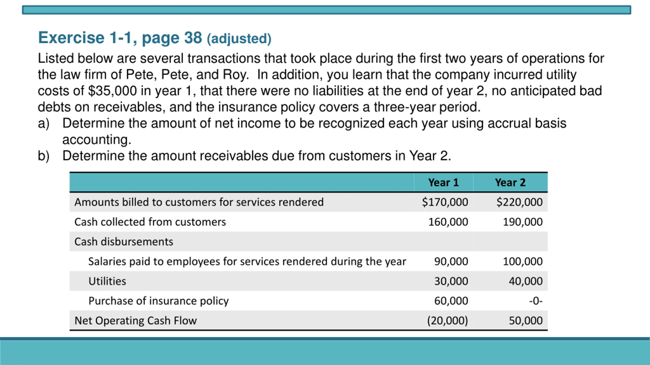This screenshot has width=650, height=365.
Task: Click the Year 2 cash collected 190,000
Action: pyautogui.click(x=523, y=222)
